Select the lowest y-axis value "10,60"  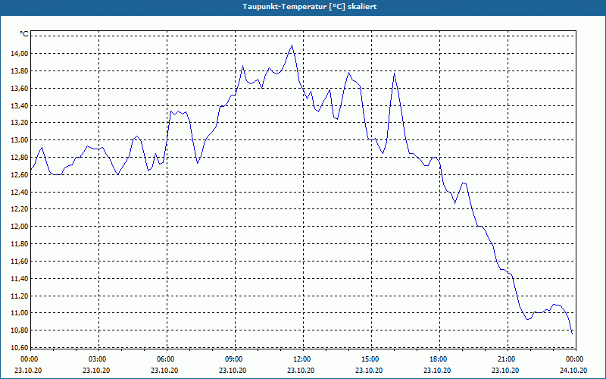[x=20, y=348]
